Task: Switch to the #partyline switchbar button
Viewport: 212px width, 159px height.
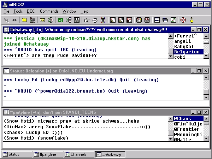Action: click(x=48, y=154)
